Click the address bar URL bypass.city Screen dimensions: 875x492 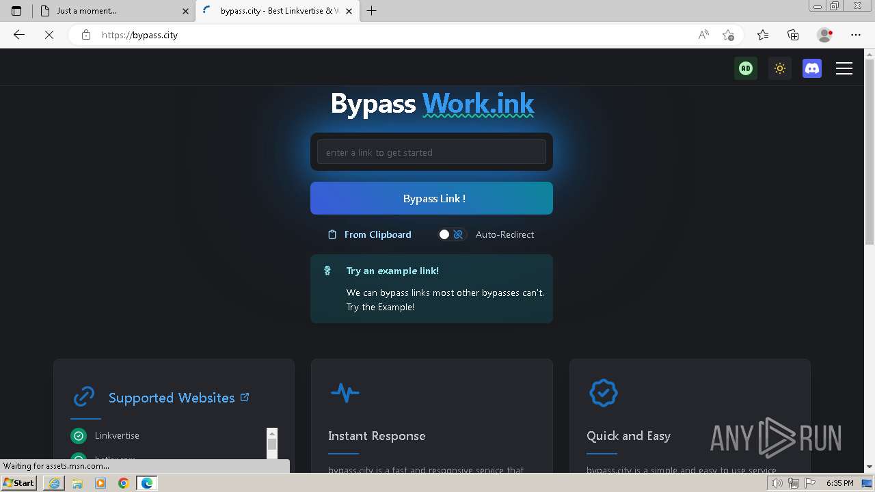click(x=139, y=35)
